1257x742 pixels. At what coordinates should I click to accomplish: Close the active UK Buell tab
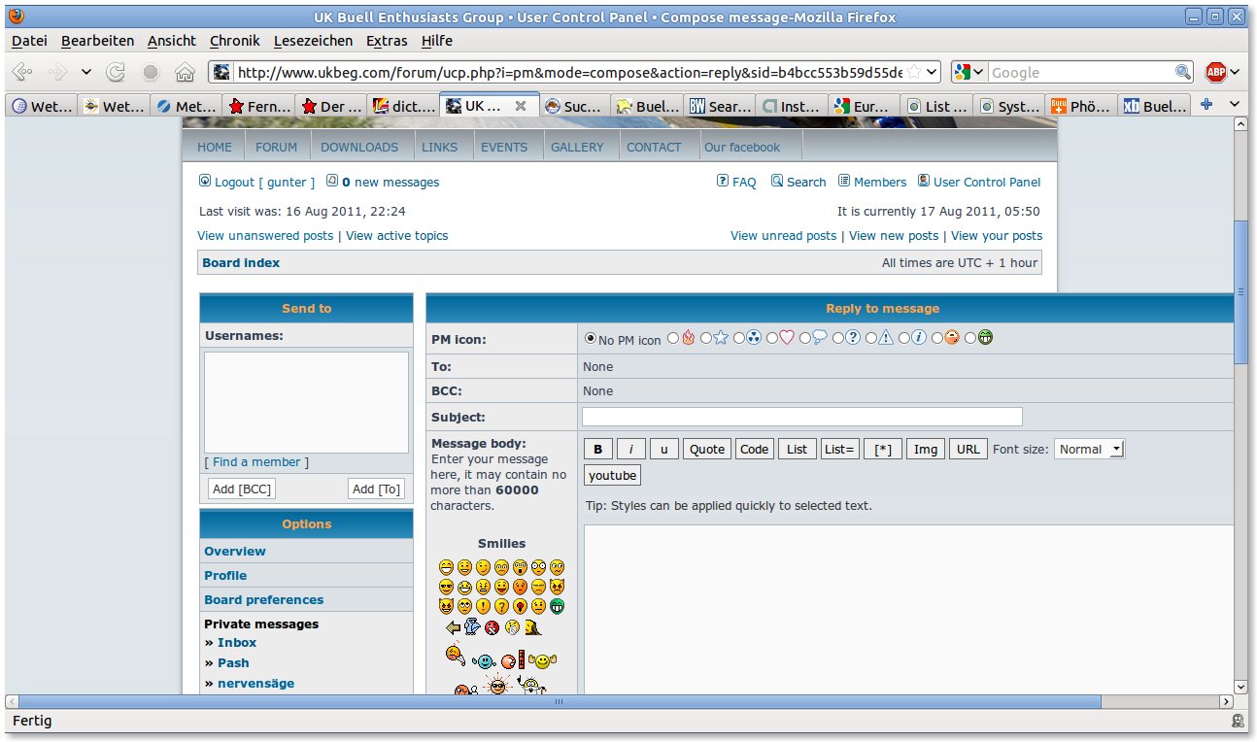point(521,106)
